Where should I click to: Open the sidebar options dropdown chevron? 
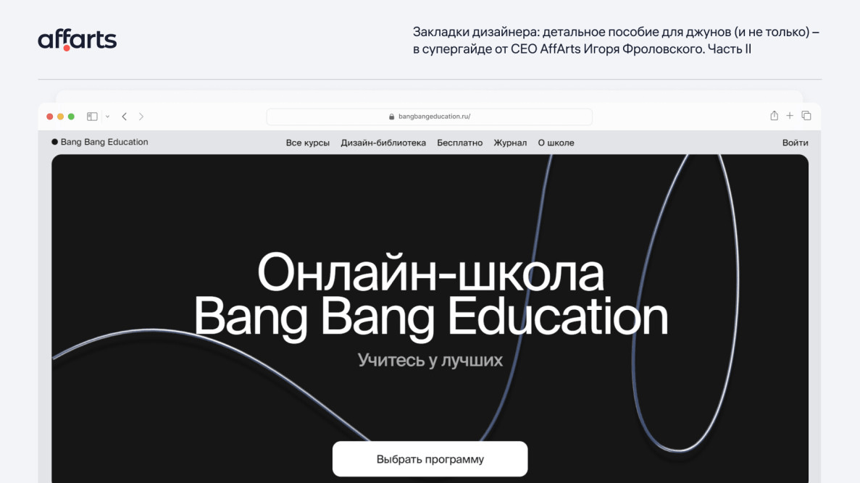click(x=107, y=117)
